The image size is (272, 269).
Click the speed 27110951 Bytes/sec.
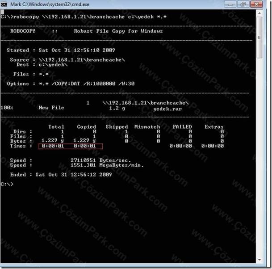pyautogui.click(x=100, y=160)
